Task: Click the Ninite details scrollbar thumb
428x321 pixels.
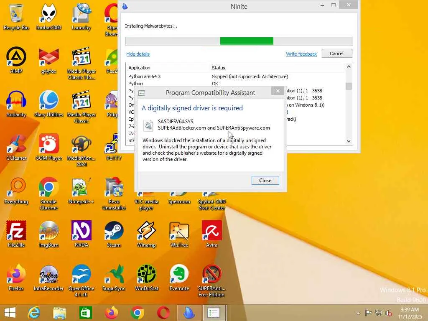Action: click(349, 86)
